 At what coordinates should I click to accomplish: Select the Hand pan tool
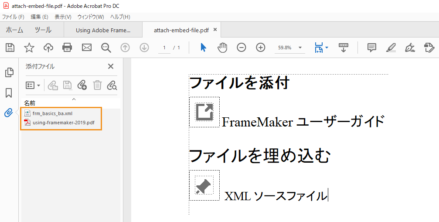click(x=222, y=48)
